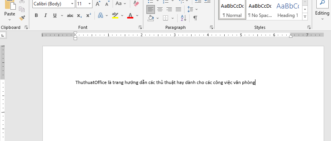Open Borders options arrow
331x141 pixels.
pos(173,18)
